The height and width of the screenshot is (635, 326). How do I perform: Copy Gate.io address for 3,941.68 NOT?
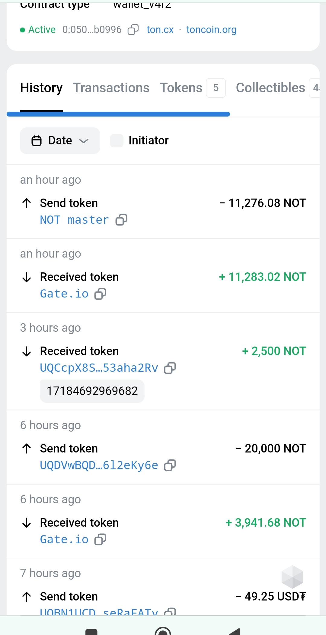(x=100, y=539)
